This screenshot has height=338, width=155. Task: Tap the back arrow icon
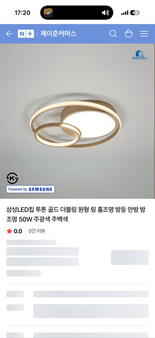click(x=9, y=34)
